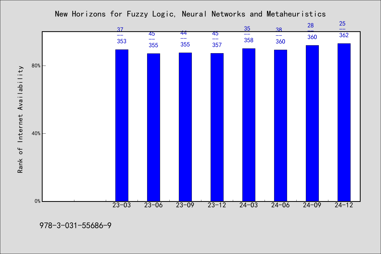Click the ISBN 978-3-031-55686-9 text

click(x=75, y=225)
